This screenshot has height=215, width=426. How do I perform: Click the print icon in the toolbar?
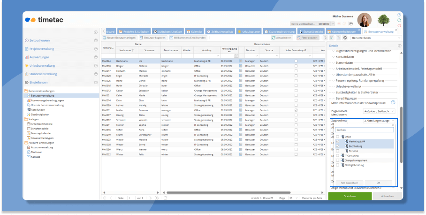point(345,38)
